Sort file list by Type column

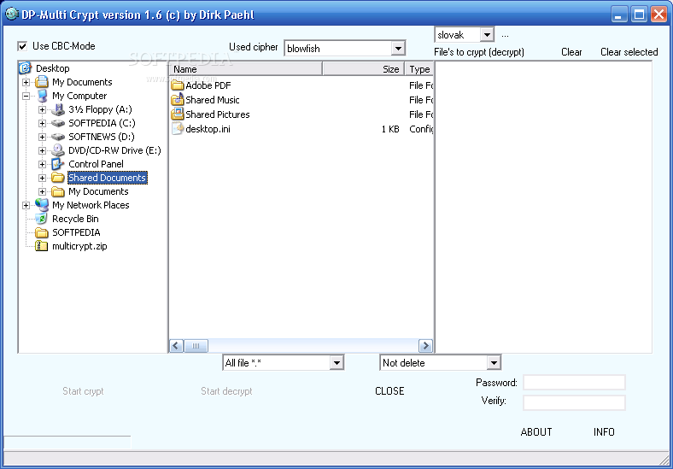tap(419, 68)
